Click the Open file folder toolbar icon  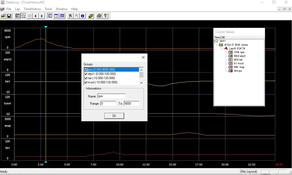pos(3,16)
